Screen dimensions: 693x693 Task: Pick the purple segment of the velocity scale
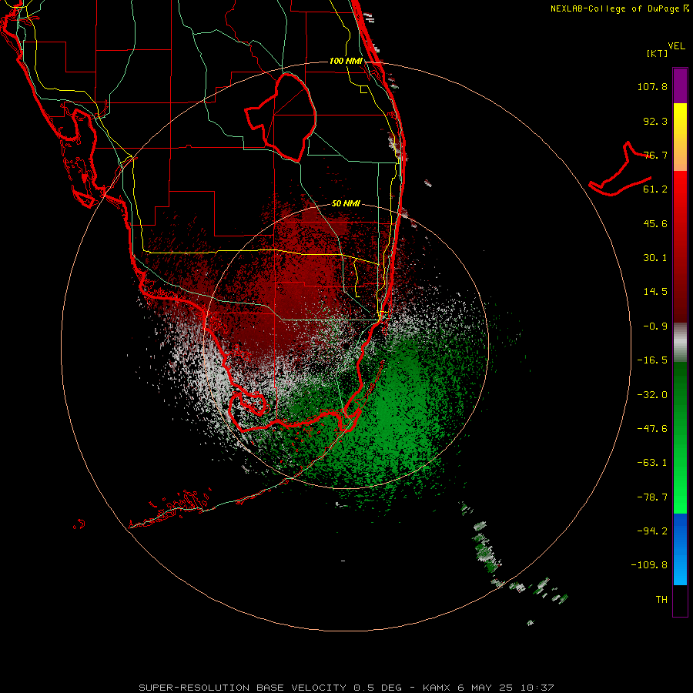[680, 85]
